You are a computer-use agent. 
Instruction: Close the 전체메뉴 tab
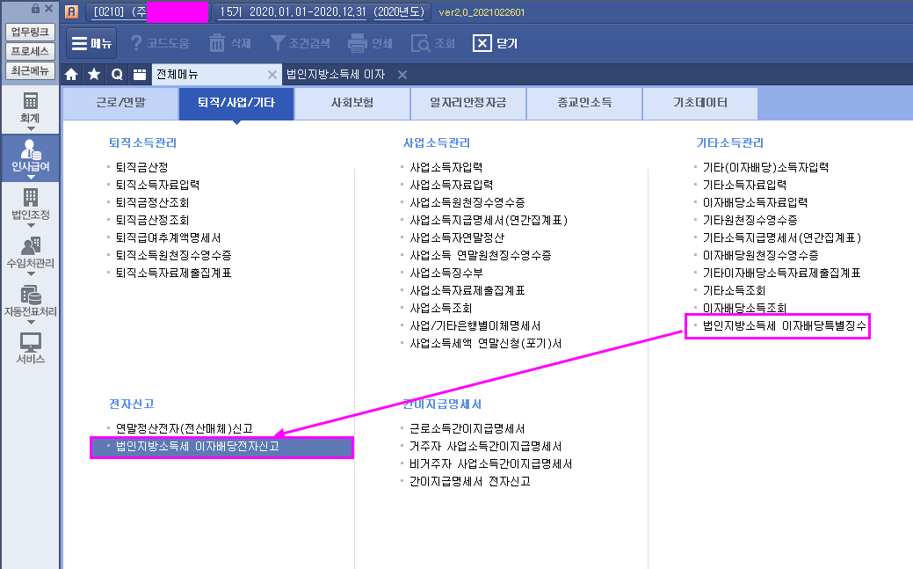click(x=272, y=75)
